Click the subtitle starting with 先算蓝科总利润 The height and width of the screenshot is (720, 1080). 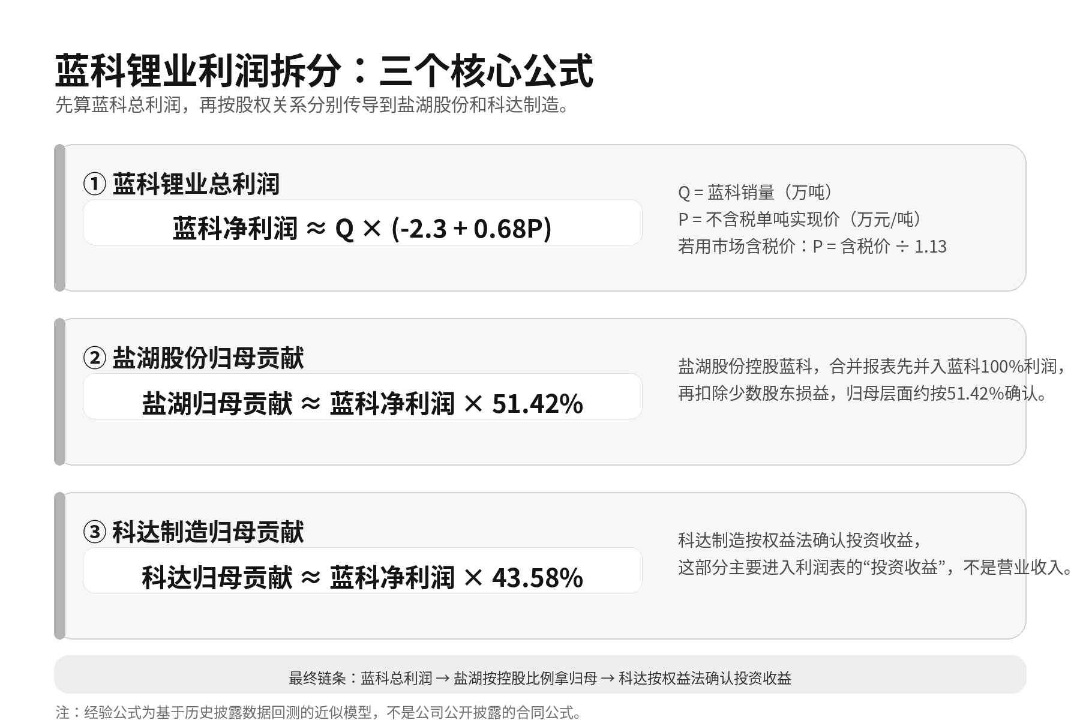click(312, 105)
